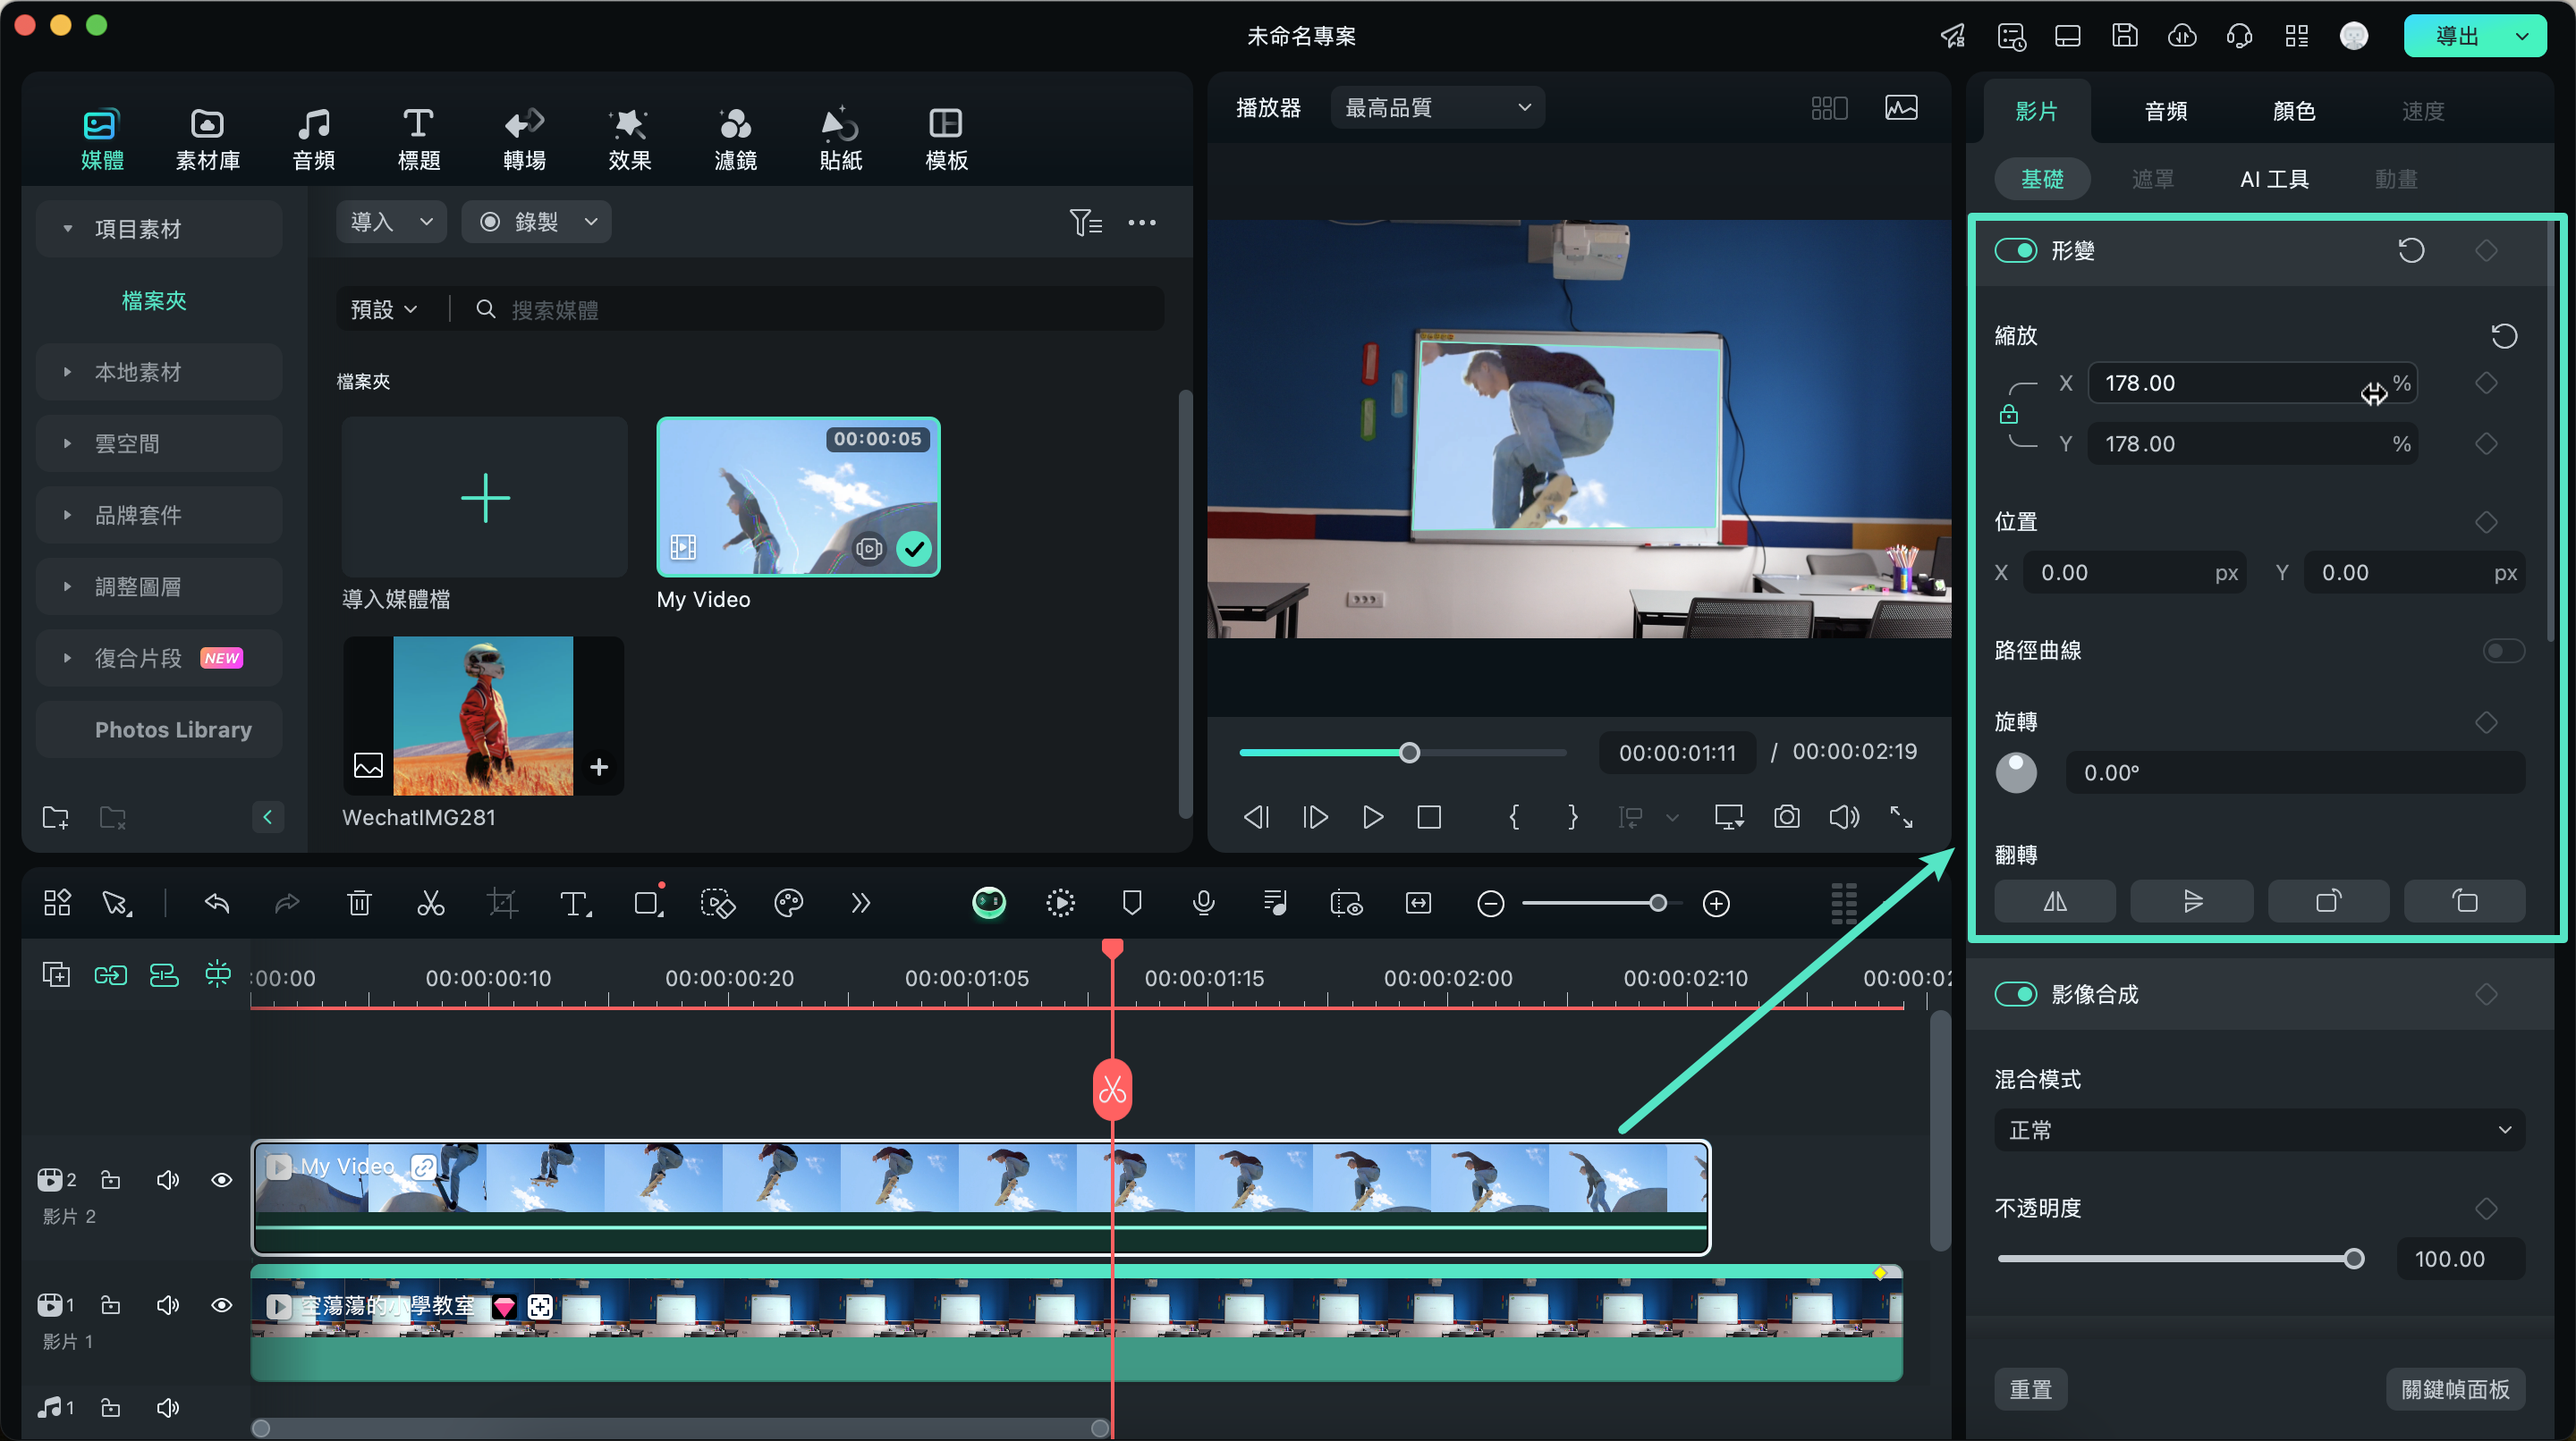Expand the brand kit tree item
The width and height of the screenshot is (2576, 1441).
point(67,515)
